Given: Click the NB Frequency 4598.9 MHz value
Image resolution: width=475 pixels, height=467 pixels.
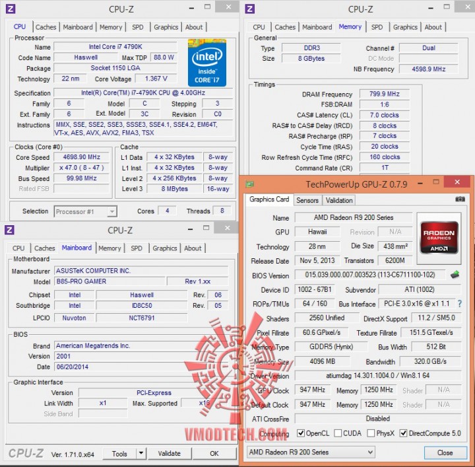Looking at the screenshot, I should 429,69.
